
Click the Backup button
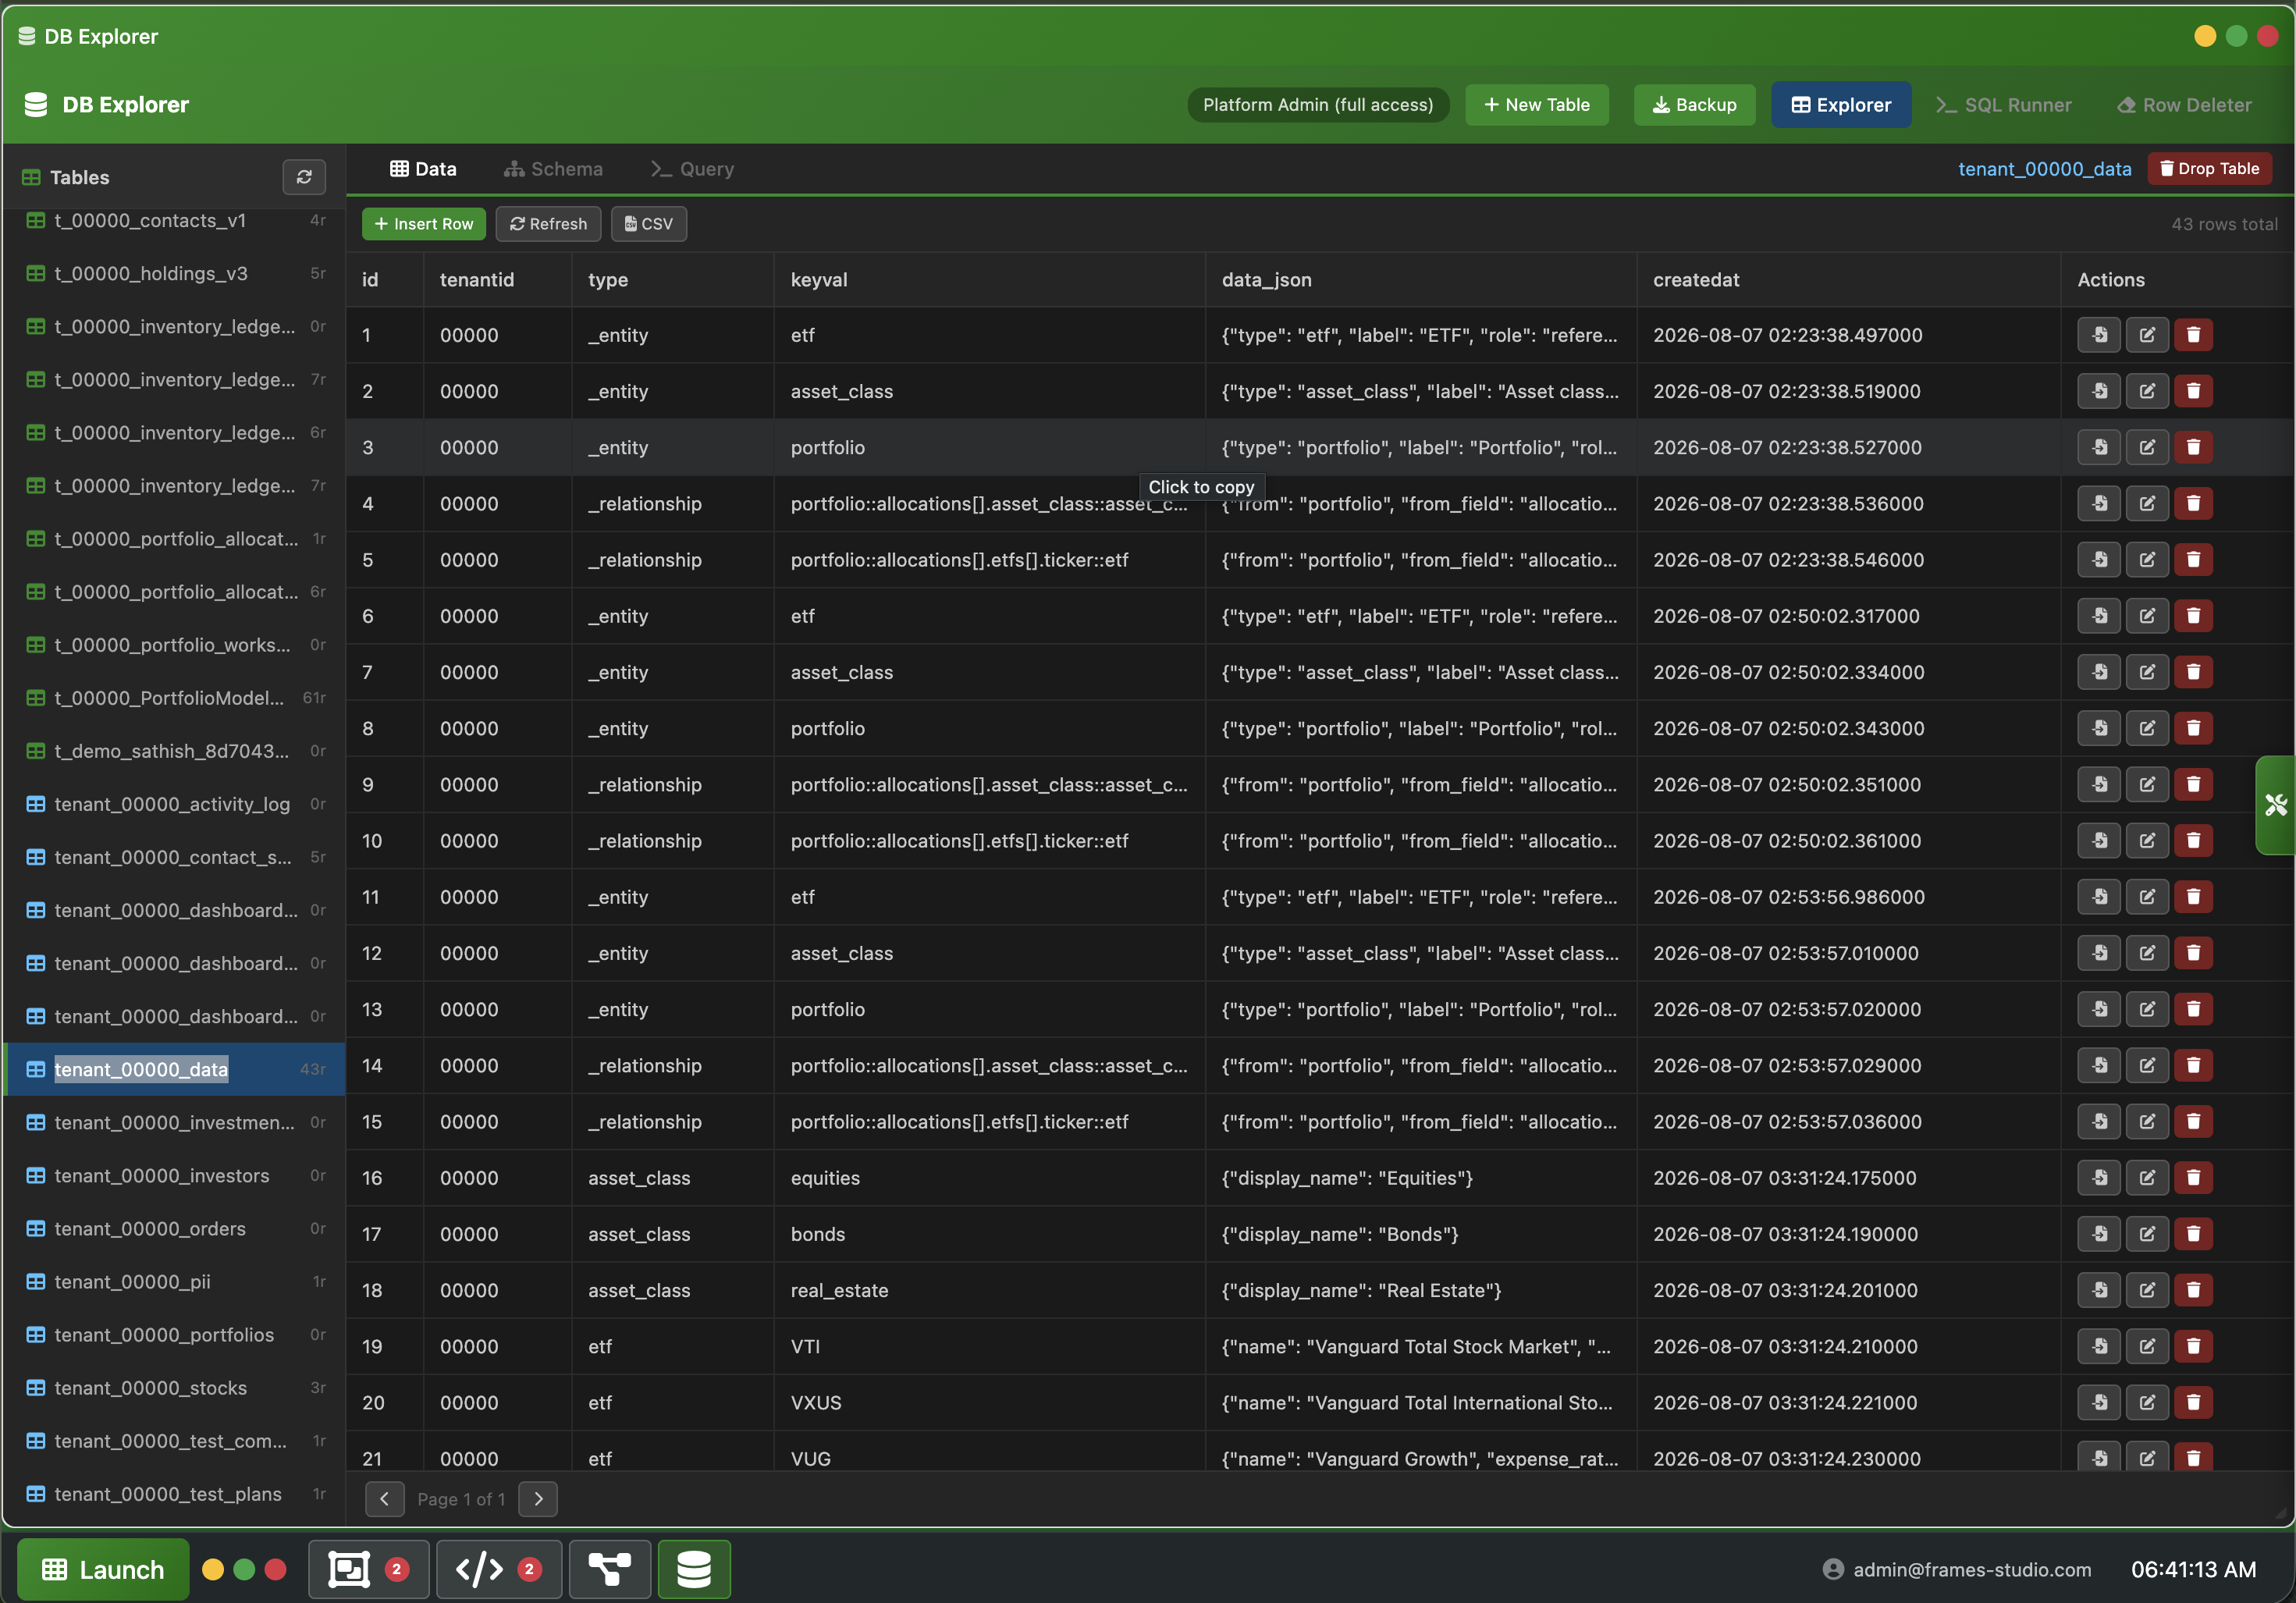point(1694,105)
